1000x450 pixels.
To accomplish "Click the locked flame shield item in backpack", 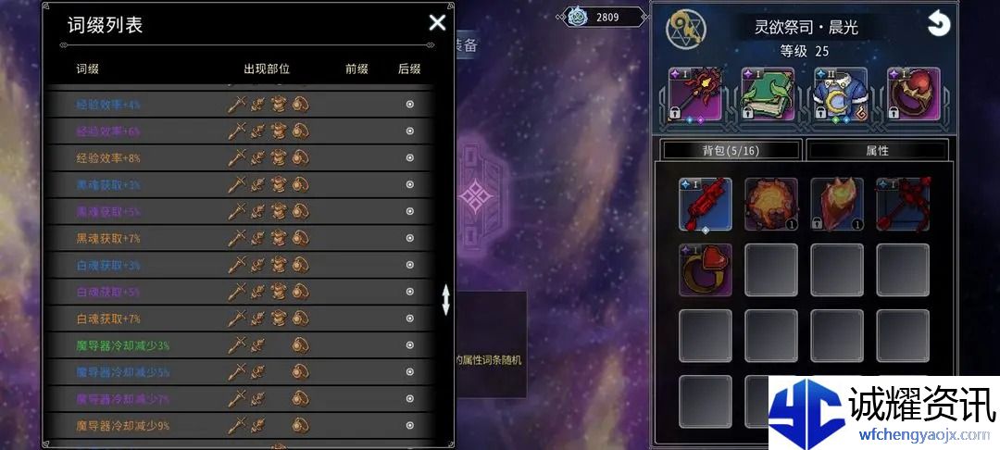I will click(x=837, y=204).
